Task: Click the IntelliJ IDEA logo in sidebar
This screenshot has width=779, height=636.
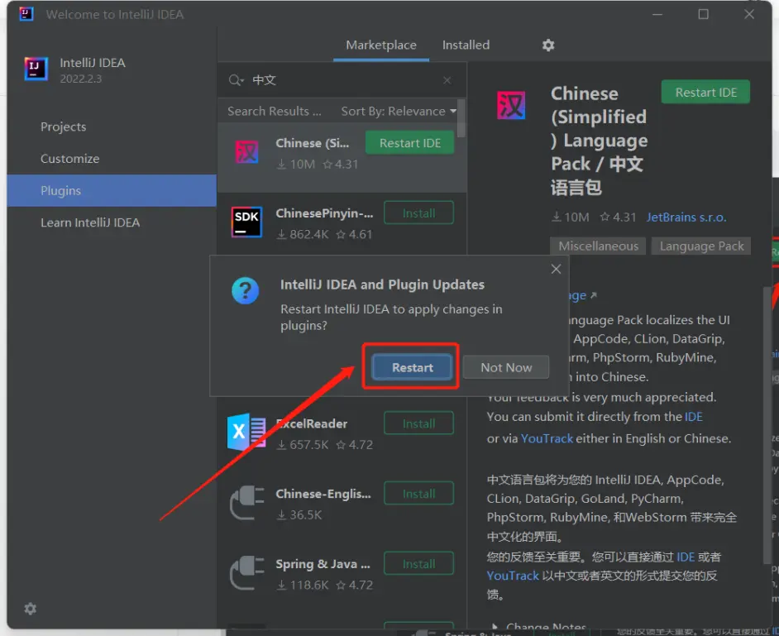Action: click(36, 69)
